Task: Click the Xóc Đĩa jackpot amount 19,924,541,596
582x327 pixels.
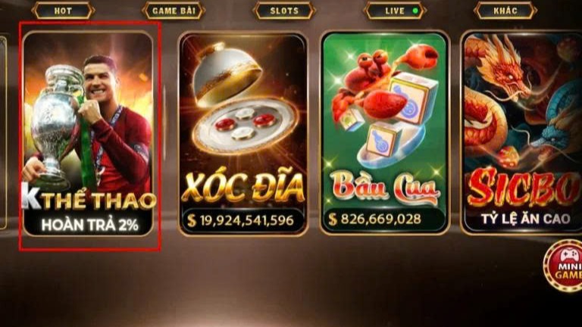Action: click(247, 220)
